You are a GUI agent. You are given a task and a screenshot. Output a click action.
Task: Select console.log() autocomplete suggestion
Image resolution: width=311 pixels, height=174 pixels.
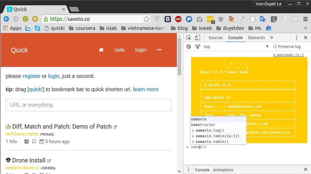tap(210, 130)
